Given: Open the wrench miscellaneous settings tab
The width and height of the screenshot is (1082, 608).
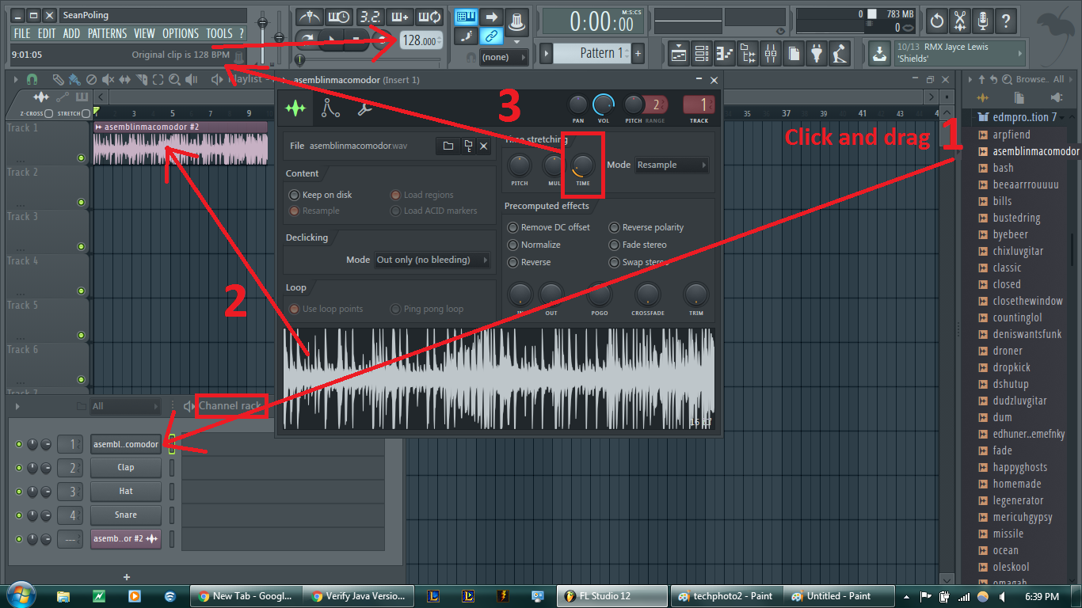Looking at the screenshot, I should 364,108.
